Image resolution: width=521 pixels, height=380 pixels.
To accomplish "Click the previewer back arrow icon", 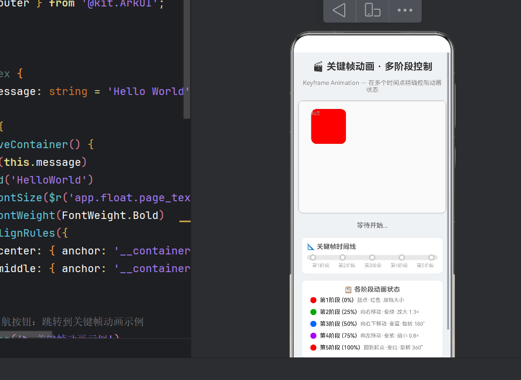I will (339, 10).
